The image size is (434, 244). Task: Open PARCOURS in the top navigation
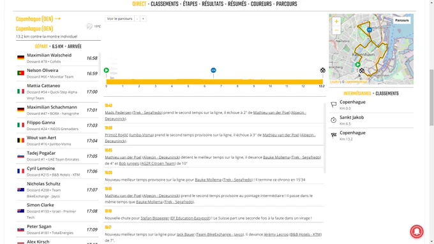pos(287,4)
